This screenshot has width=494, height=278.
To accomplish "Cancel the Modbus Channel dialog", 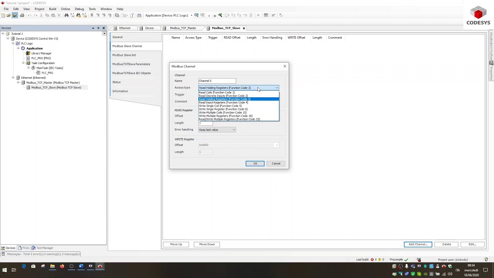I will pyautogui.click(x=276, y=163).
